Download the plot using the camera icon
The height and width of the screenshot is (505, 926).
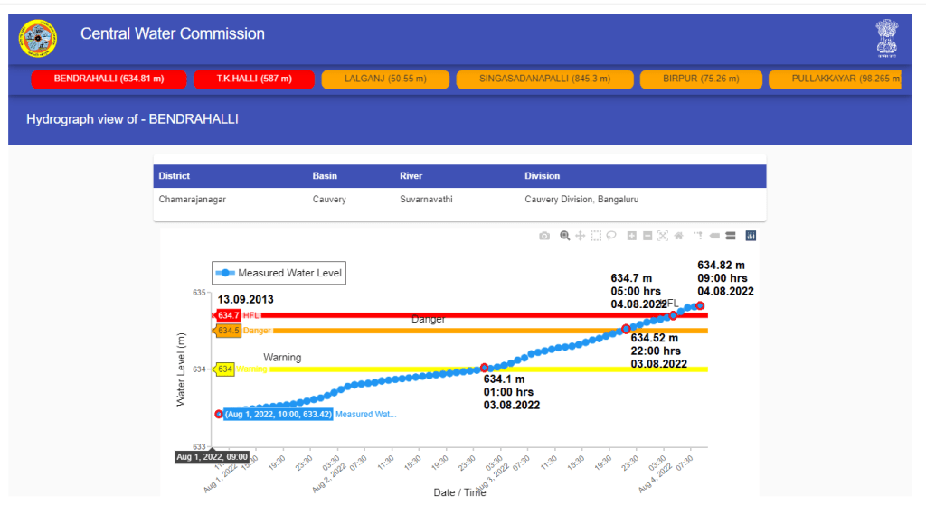544,236
